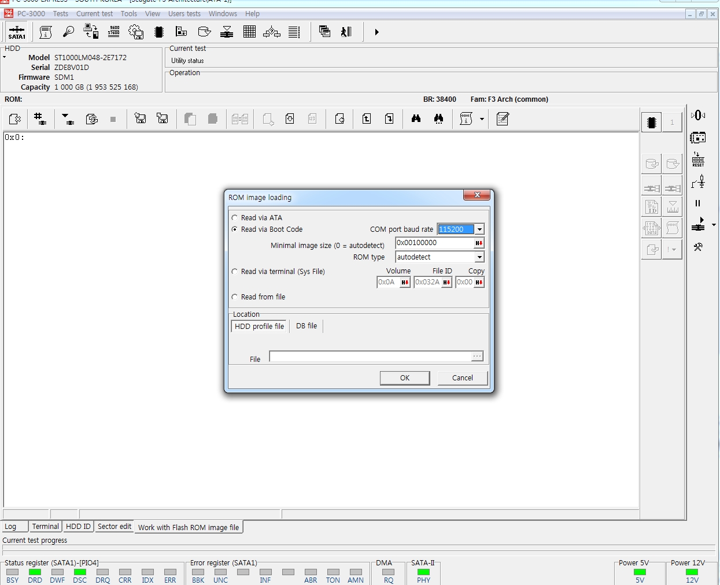Click the play arrow in top toolbar
Image resolution: width=720 pixels, height=585 pixels.
click(376, 32)
